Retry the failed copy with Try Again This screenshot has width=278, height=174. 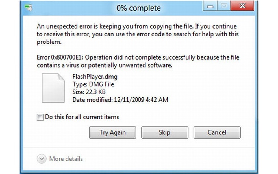[x=112, y=132]
